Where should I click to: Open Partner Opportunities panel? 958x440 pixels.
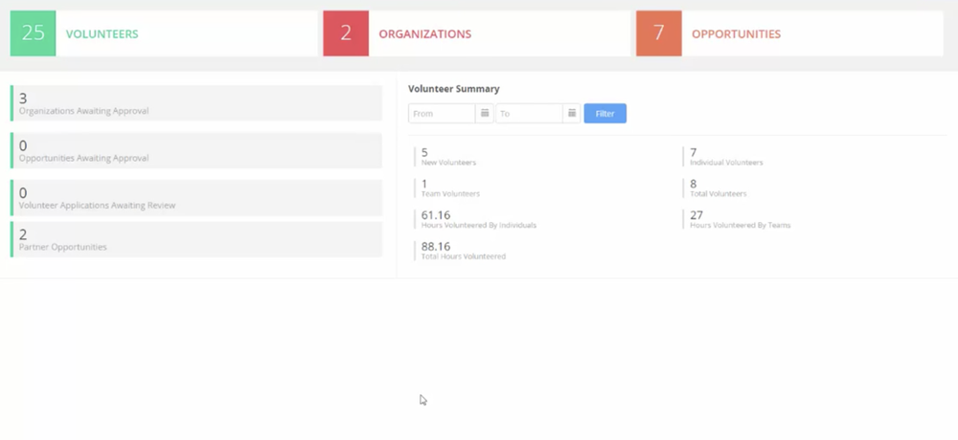click(196, 239)
